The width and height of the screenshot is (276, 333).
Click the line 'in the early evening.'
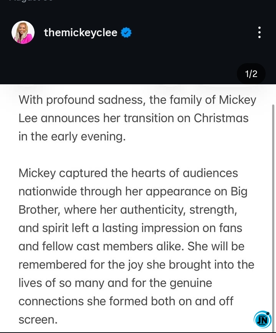72,136
